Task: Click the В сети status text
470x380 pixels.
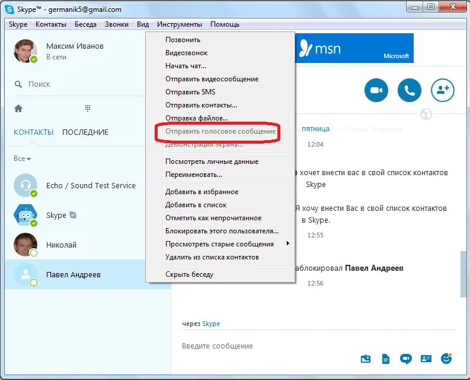Action: tap(56, 57)
